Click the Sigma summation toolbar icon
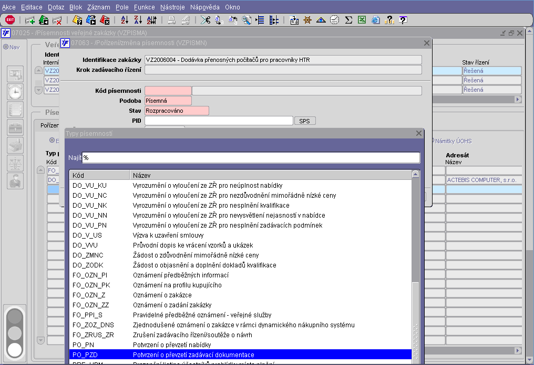Image resolution: width=534 pixels, height=365 pixels. click(x=348, y=20)
